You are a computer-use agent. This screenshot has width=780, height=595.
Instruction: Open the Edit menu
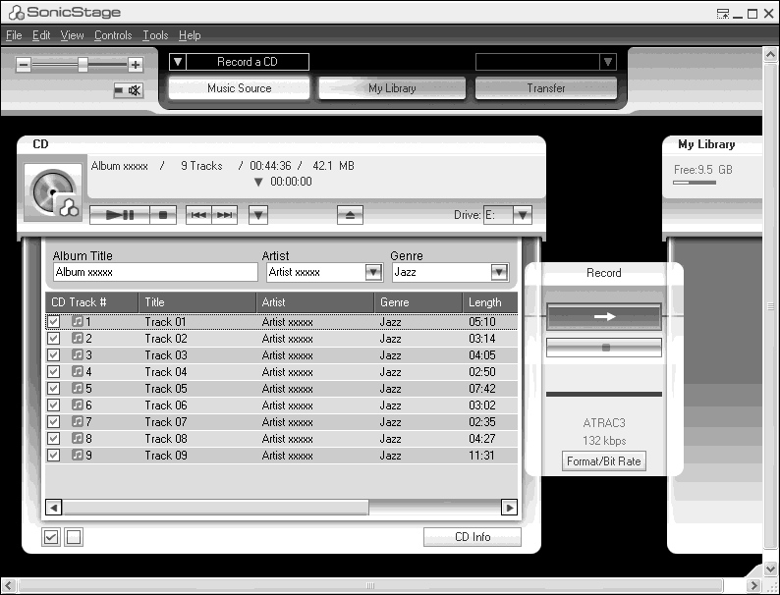pyautogui.click(x=41, y=35)
